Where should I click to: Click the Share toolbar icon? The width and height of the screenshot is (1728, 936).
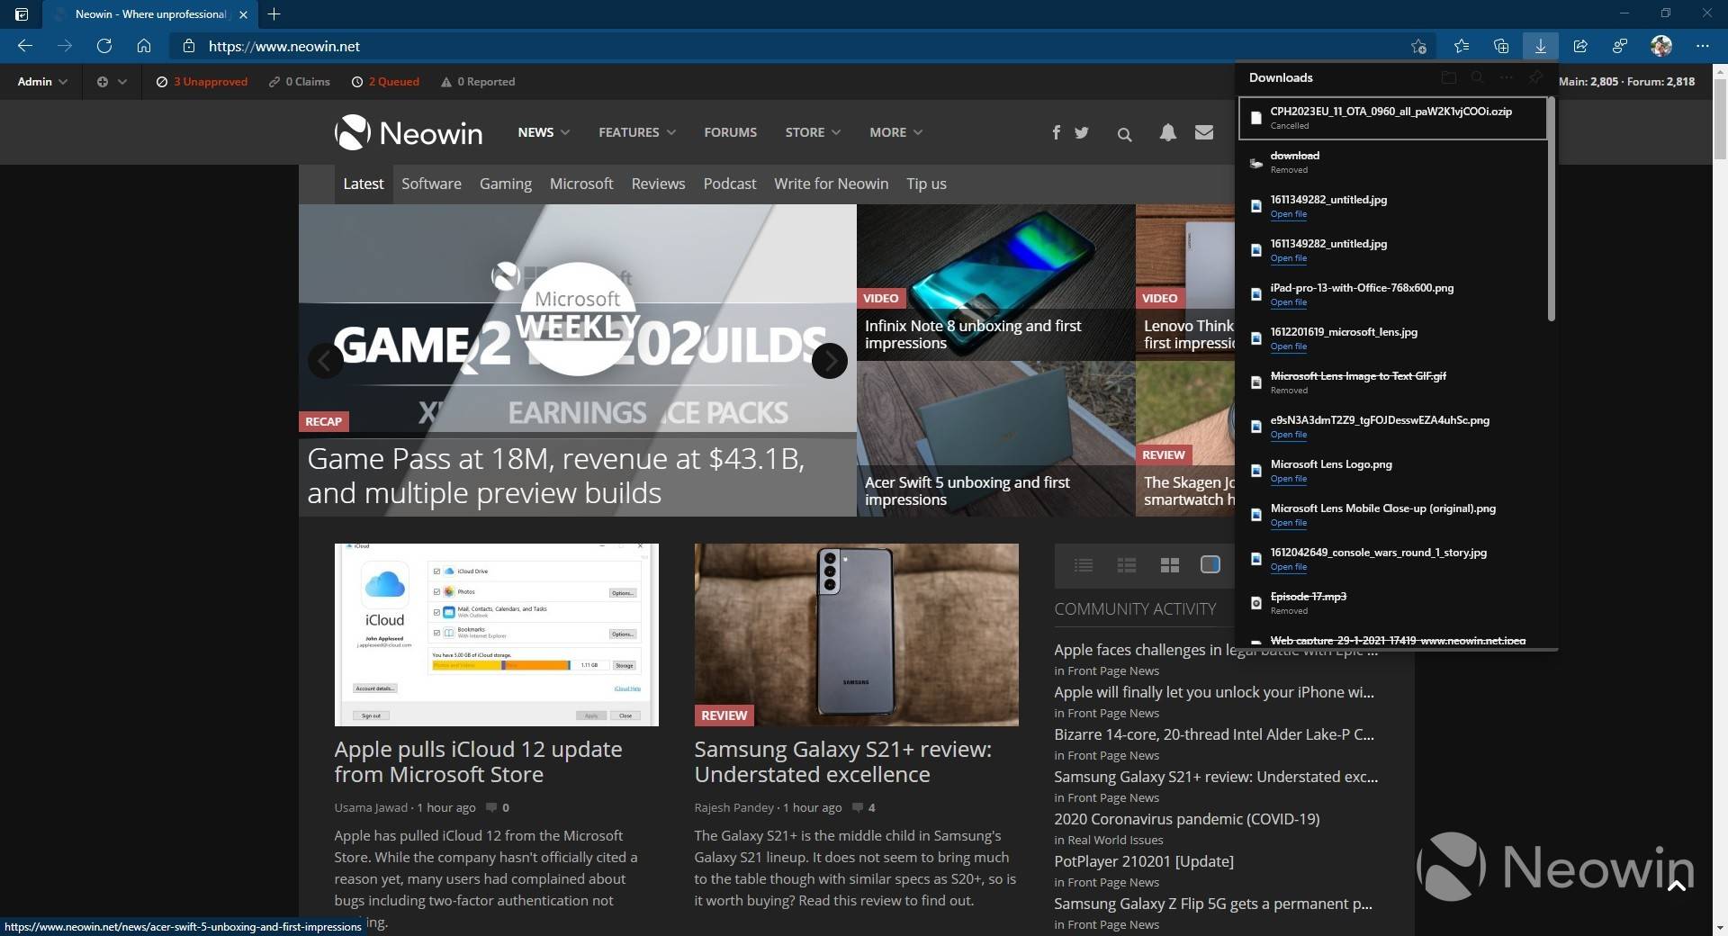[1580, 46]
